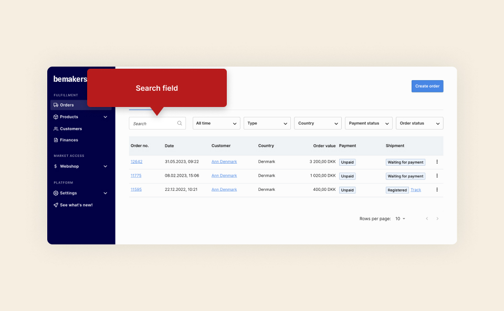Click the rocket icon beside See what's new
Screen dimensions: 504x311
click(56, 205)
